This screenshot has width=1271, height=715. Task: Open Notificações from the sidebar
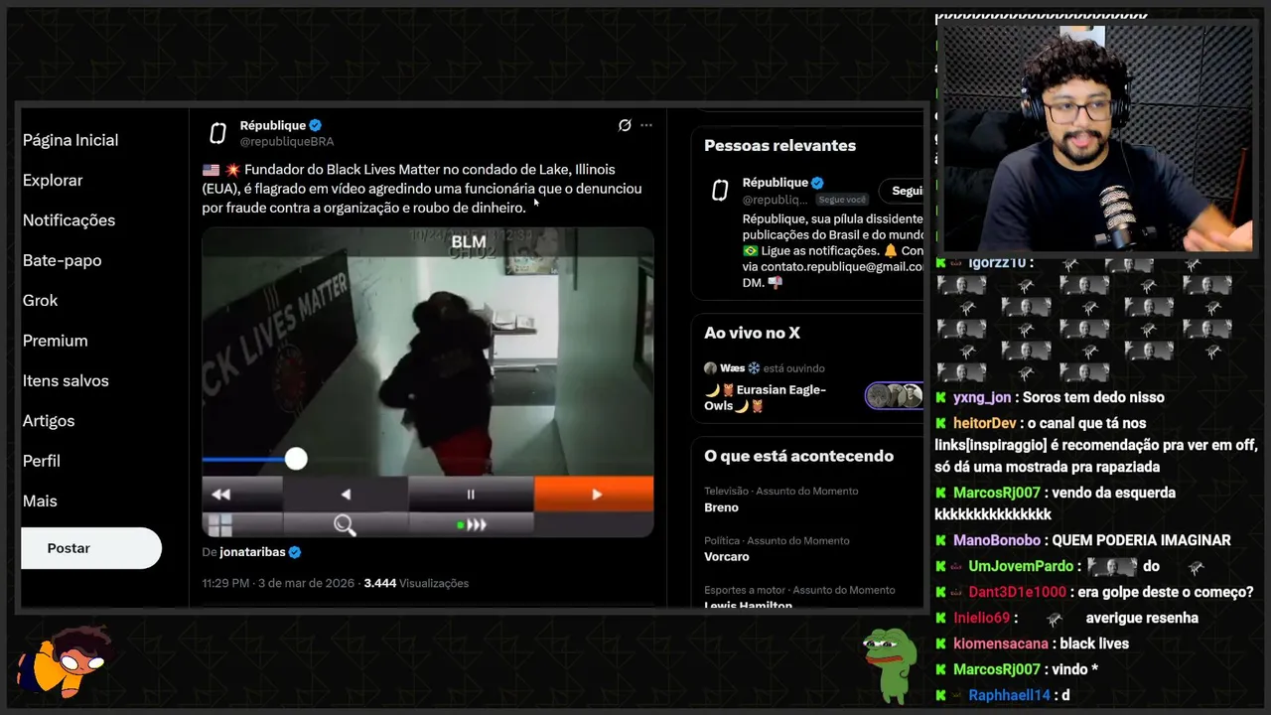(x=69, y=220)
